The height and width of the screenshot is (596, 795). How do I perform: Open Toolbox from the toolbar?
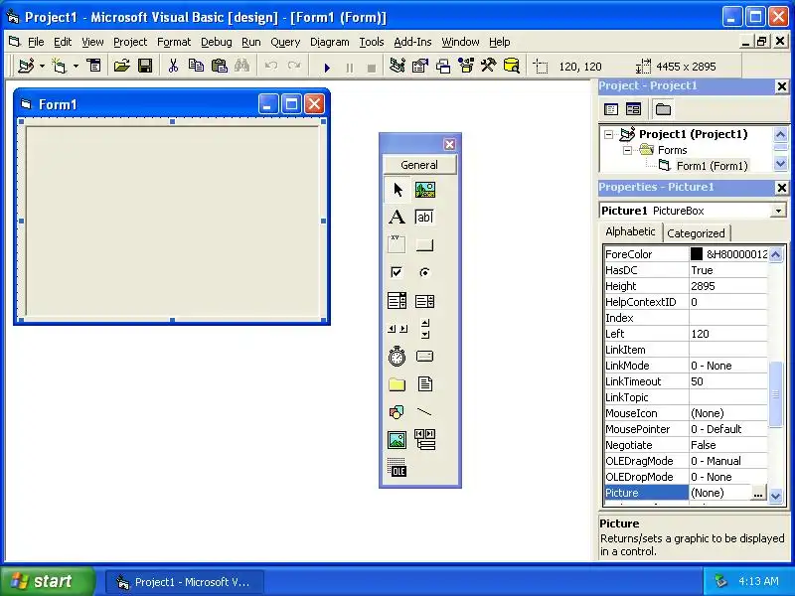click(x=489, y=66)
